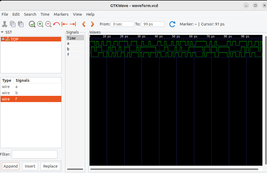Undo the last zoom with red arrow
This screenshot has height=173, width=267.
(56, 24)
